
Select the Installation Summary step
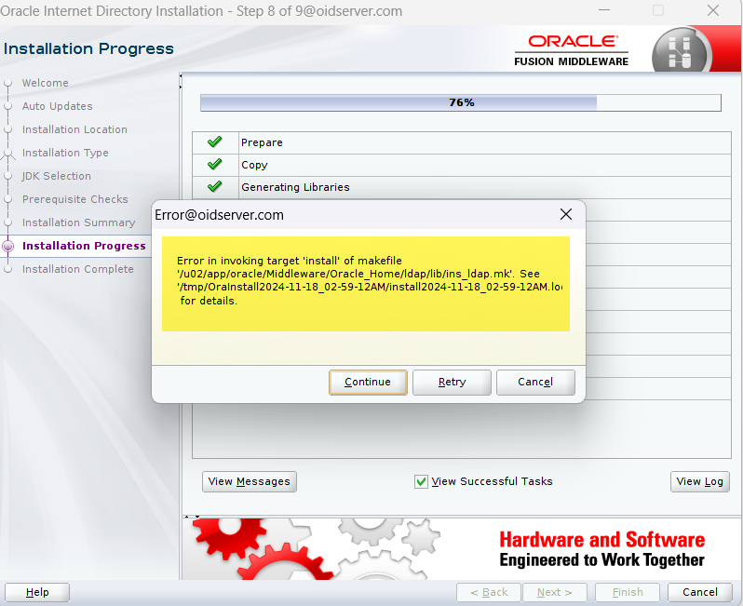78,222
